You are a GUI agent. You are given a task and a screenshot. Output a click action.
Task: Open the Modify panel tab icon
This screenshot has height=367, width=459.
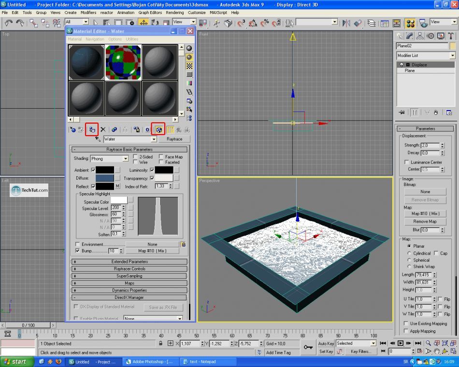point(410,36)
